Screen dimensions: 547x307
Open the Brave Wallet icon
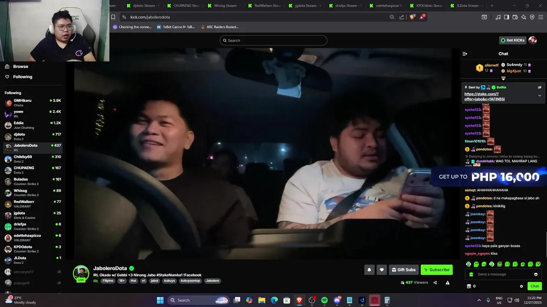pyautogui.click(x=515, y=17)
